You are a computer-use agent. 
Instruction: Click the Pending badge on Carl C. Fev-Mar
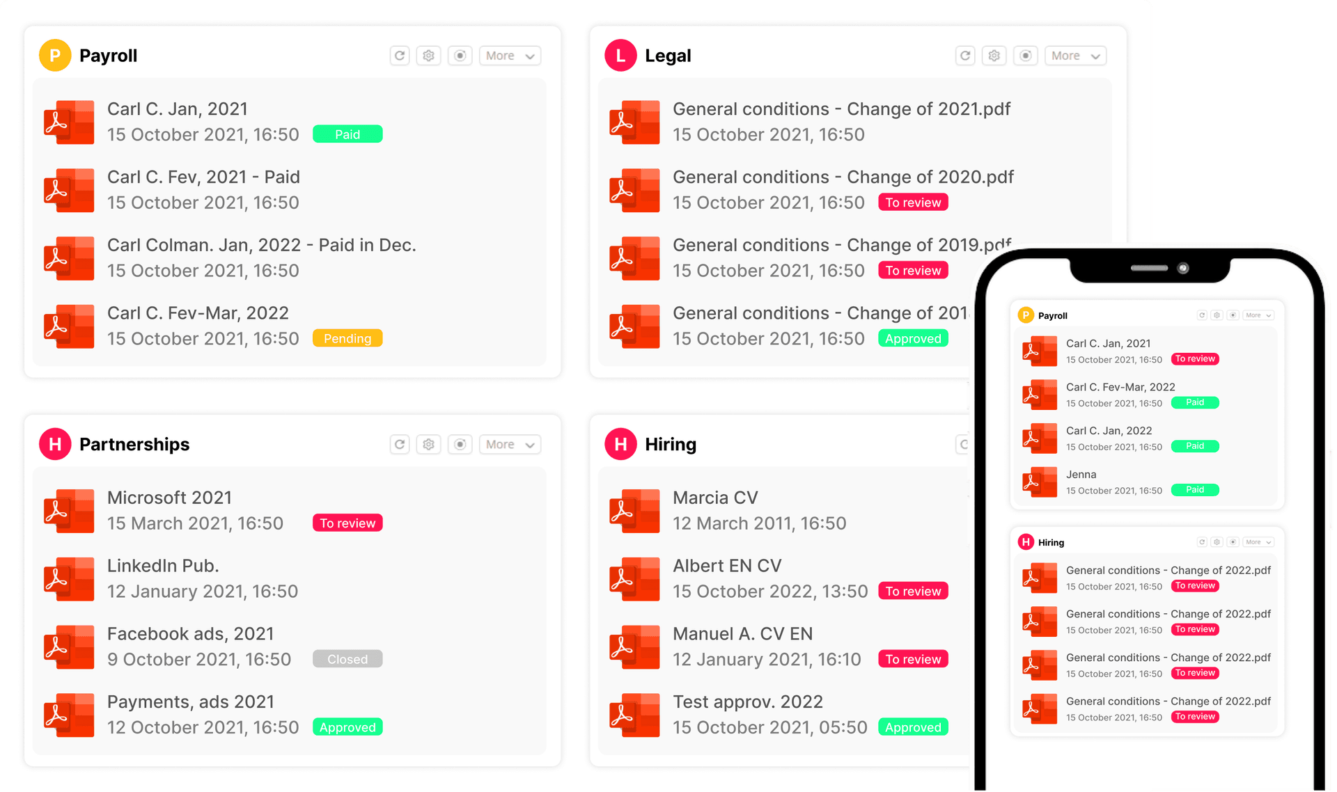point(347,338)
